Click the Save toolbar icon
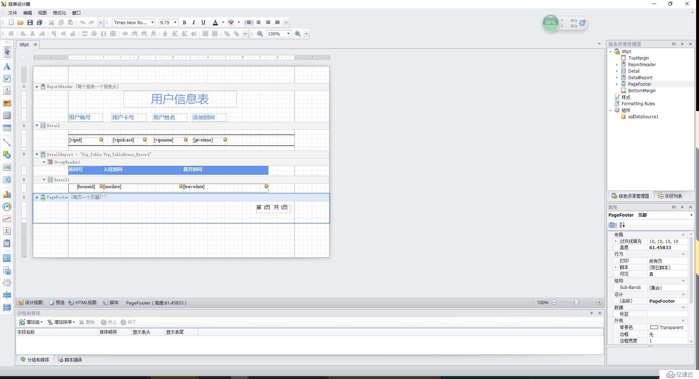 click(x=30, y=22)
